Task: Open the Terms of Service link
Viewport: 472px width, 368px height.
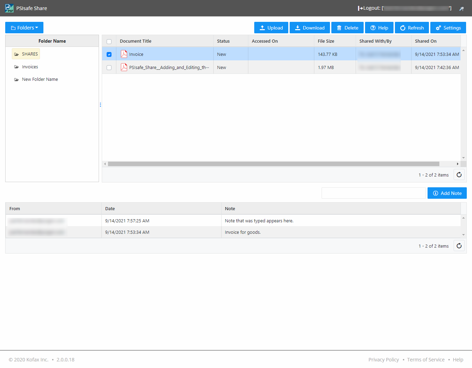Action: [x=426, y=360]
